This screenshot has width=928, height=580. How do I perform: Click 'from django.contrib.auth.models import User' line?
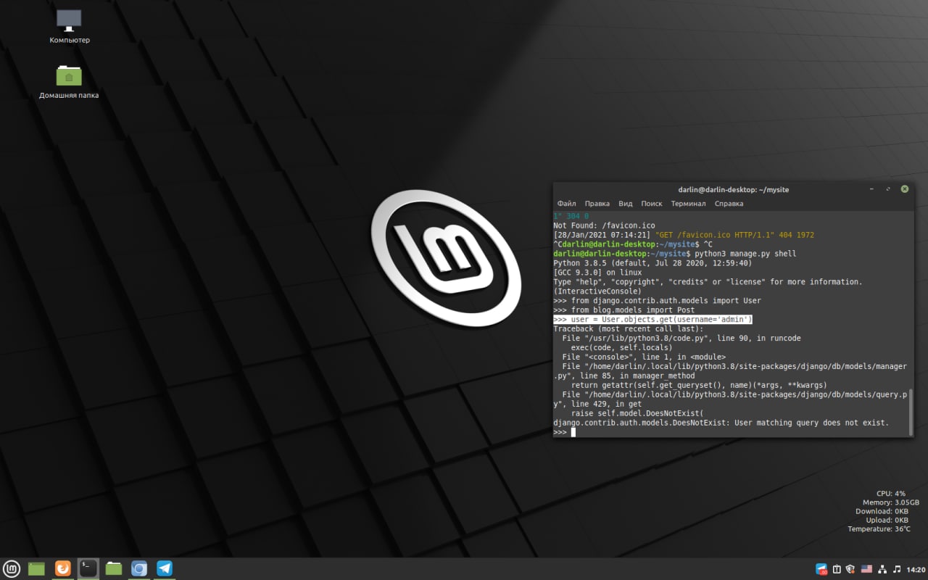coord(657,301)
